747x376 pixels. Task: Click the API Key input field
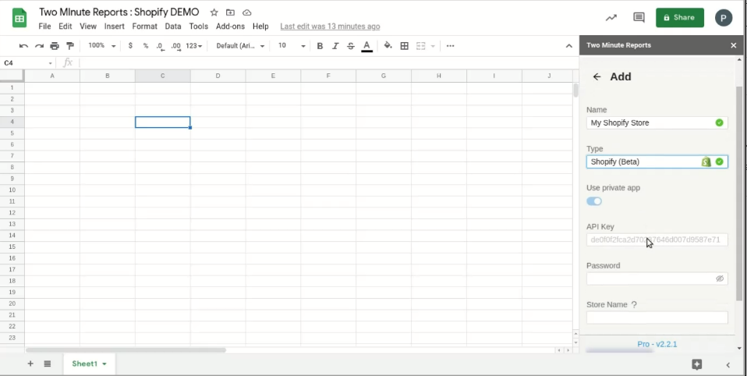pos(657,239)
